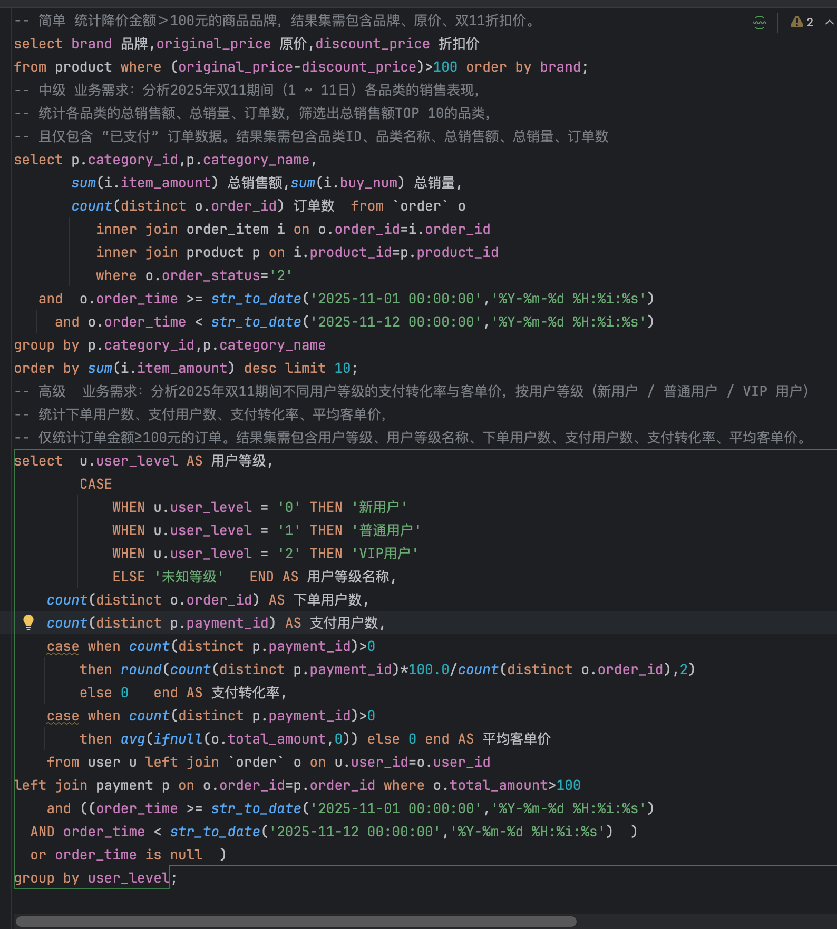
Task: Click 'i.item_amount' inside the select sum function
Action: pyautogui.click(x=157, y=183)
